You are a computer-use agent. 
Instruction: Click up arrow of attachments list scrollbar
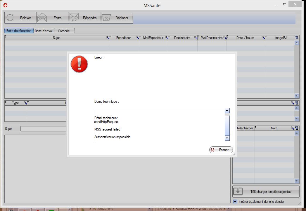pyautogui.click(x=297, y=133)
